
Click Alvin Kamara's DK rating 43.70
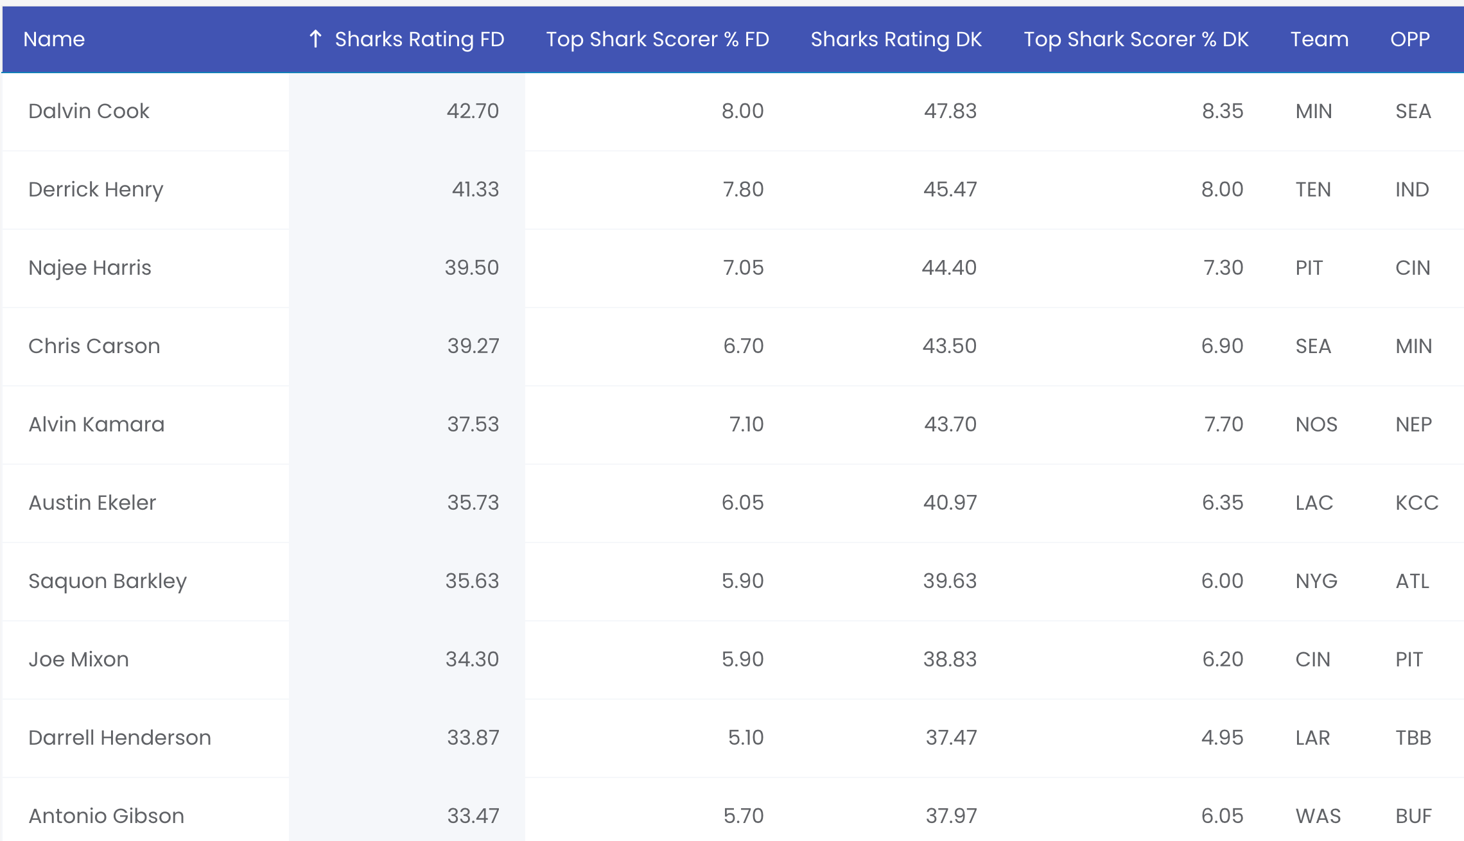pyautogui.click(x=950, y=424)
